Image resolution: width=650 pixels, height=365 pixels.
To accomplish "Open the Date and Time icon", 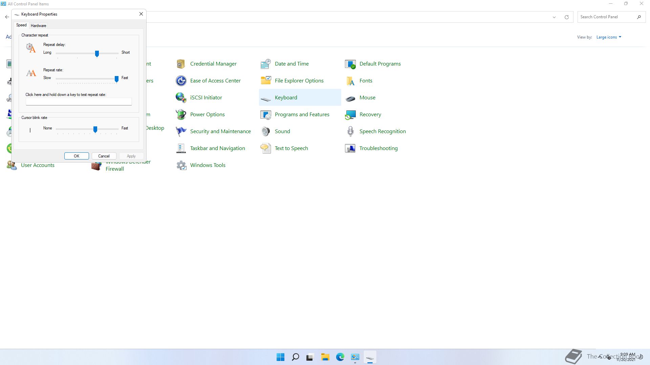I will coord(265,64).
